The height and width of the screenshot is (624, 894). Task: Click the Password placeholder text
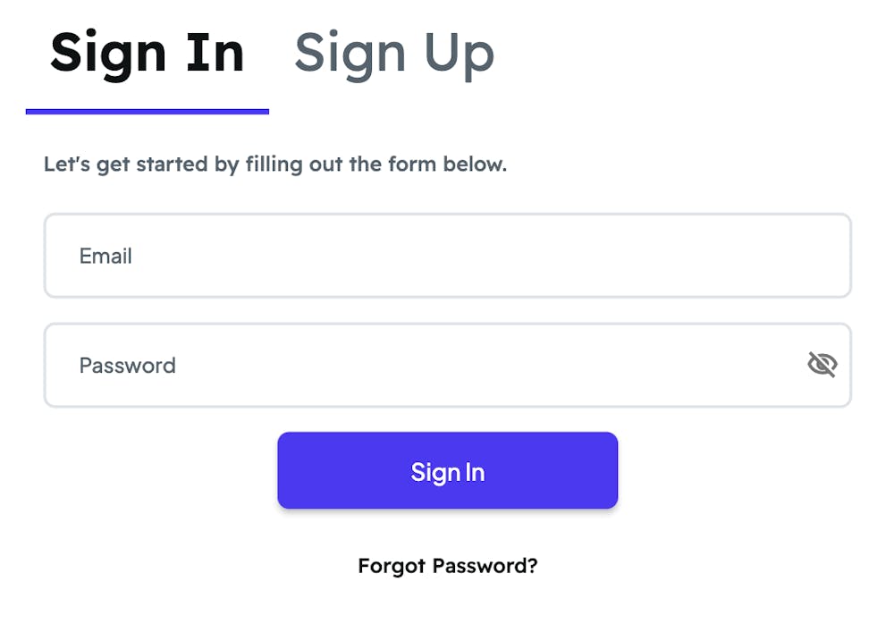[127, 365]
